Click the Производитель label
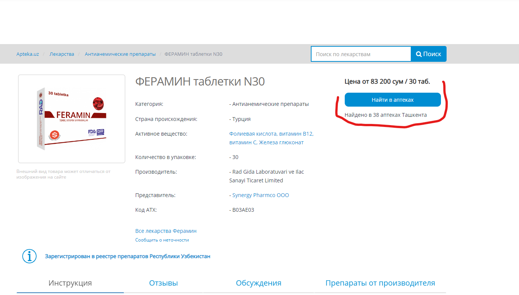Screen dimensions: 519x295 click(x=156, y=172)
